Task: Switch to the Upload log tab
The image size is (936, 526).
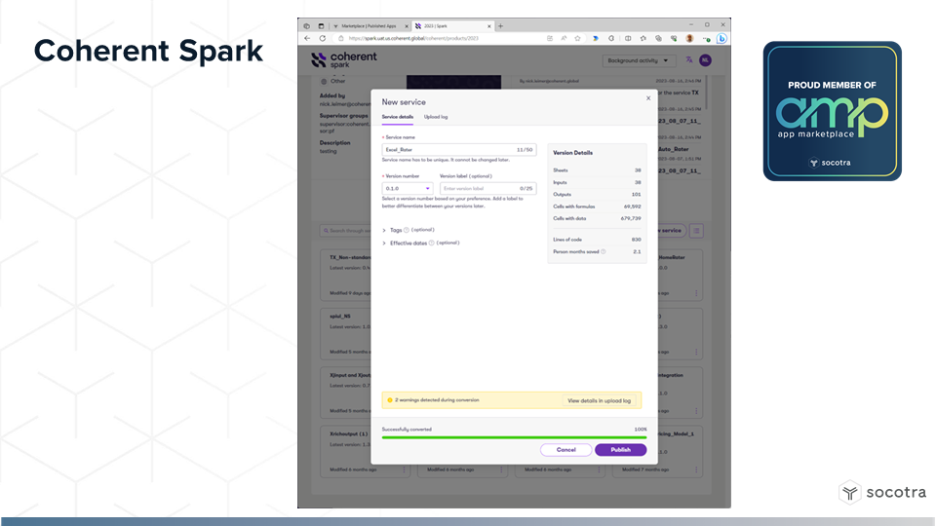Action: click(436, 117)
